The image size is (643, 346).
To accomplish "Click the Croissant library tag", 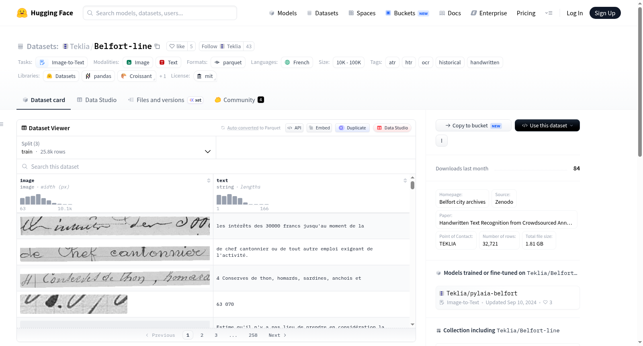I will pyautogui.click(x=136, y=76).
